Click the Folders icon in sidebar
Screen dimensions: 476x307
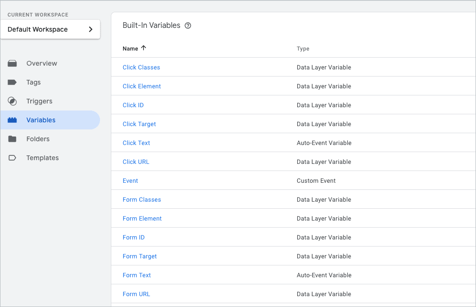(12, 139)
